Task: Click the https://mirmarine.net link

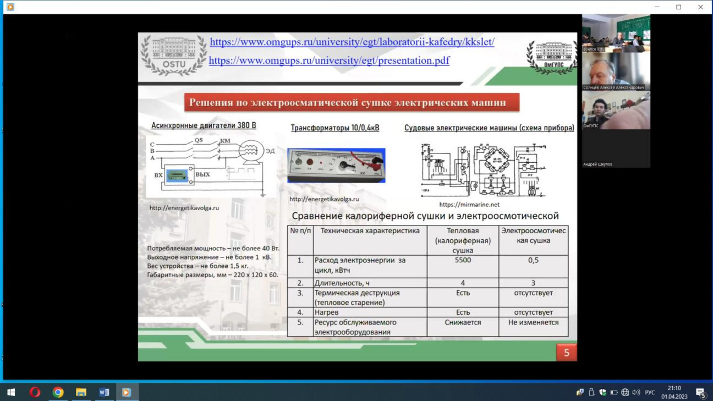Action: pos(462,205)
